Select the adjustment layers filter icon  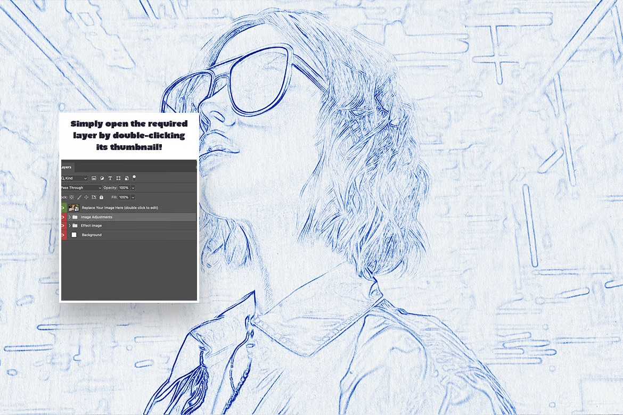(x=102, y=178)
